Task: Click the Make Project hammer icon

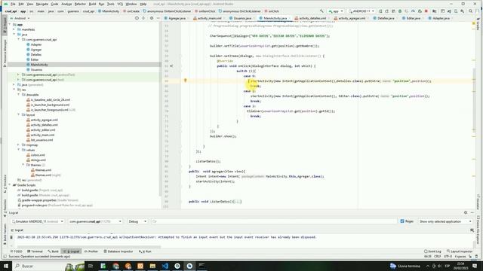Action: (321, 11)
